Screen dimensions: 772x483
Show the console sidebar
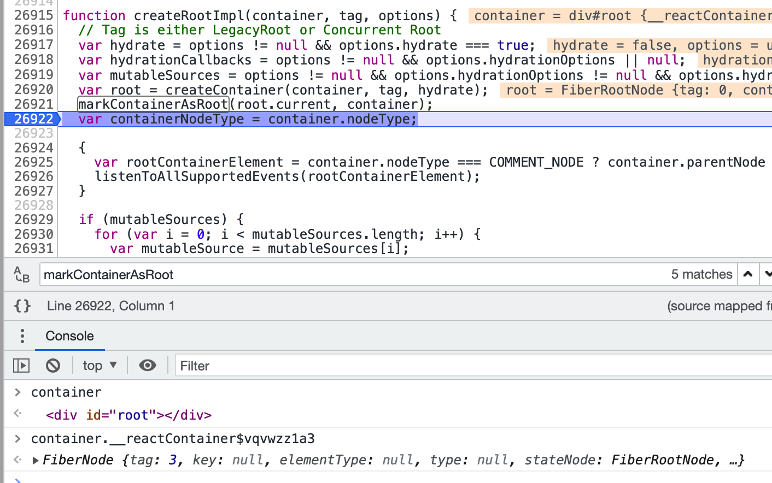tap(21, 366)
